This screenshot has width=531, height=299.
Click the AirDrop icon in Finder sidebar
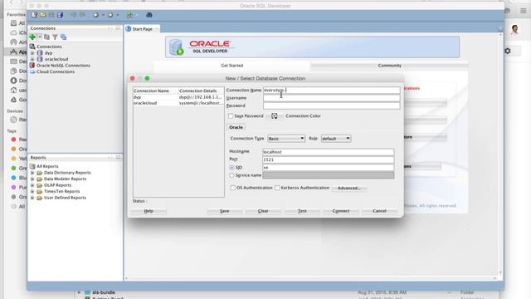[x=13, y=42]
